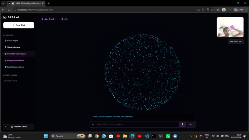This screenshot has height=140, width=249.
Task: Click the zoom magnifier in address bar
Action: pyautogui.click(x=203, y=10)
